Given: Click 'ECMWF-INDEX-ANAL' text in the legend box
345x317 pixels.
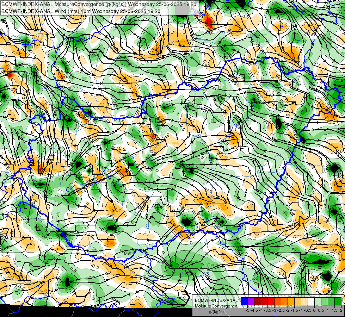Looking at the screenshot, I should 216,300.
